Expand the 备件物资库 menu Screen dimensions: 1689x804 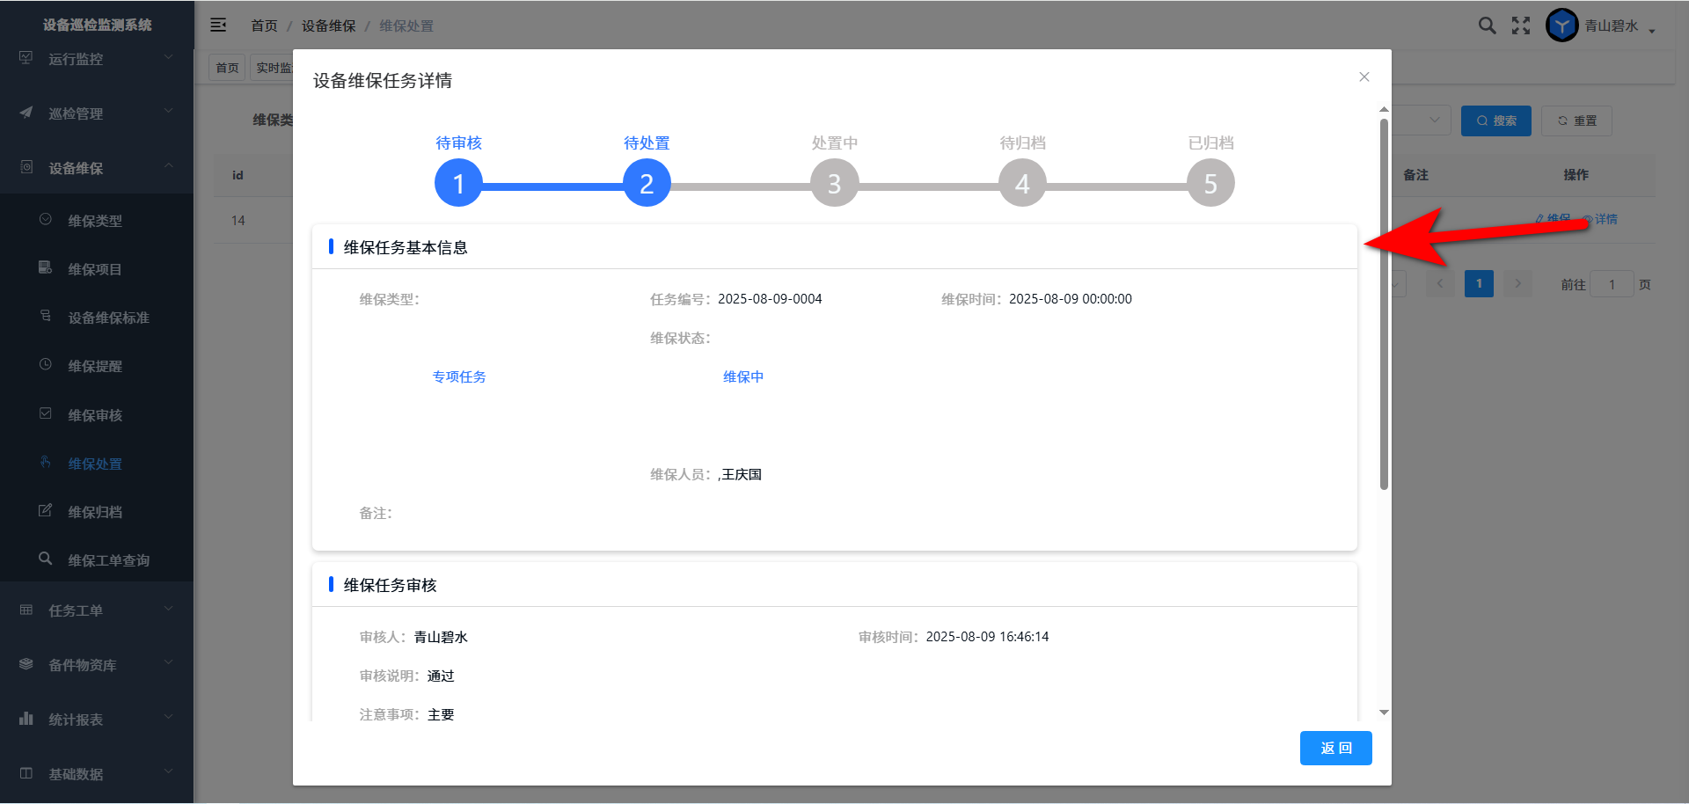(97, 665)
